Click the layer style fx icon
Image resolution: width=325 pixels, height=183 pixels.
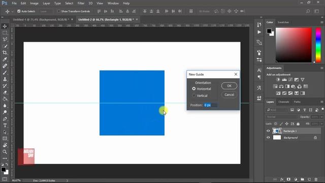click(282, 179)
